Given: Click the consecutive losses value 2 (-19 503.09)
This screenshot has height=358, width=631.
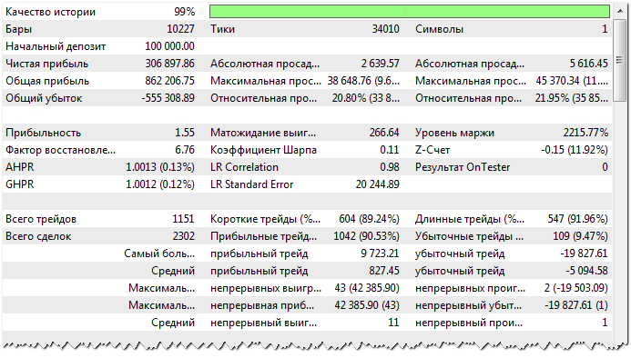Looking at the screenshot, I should click(575, 288).
